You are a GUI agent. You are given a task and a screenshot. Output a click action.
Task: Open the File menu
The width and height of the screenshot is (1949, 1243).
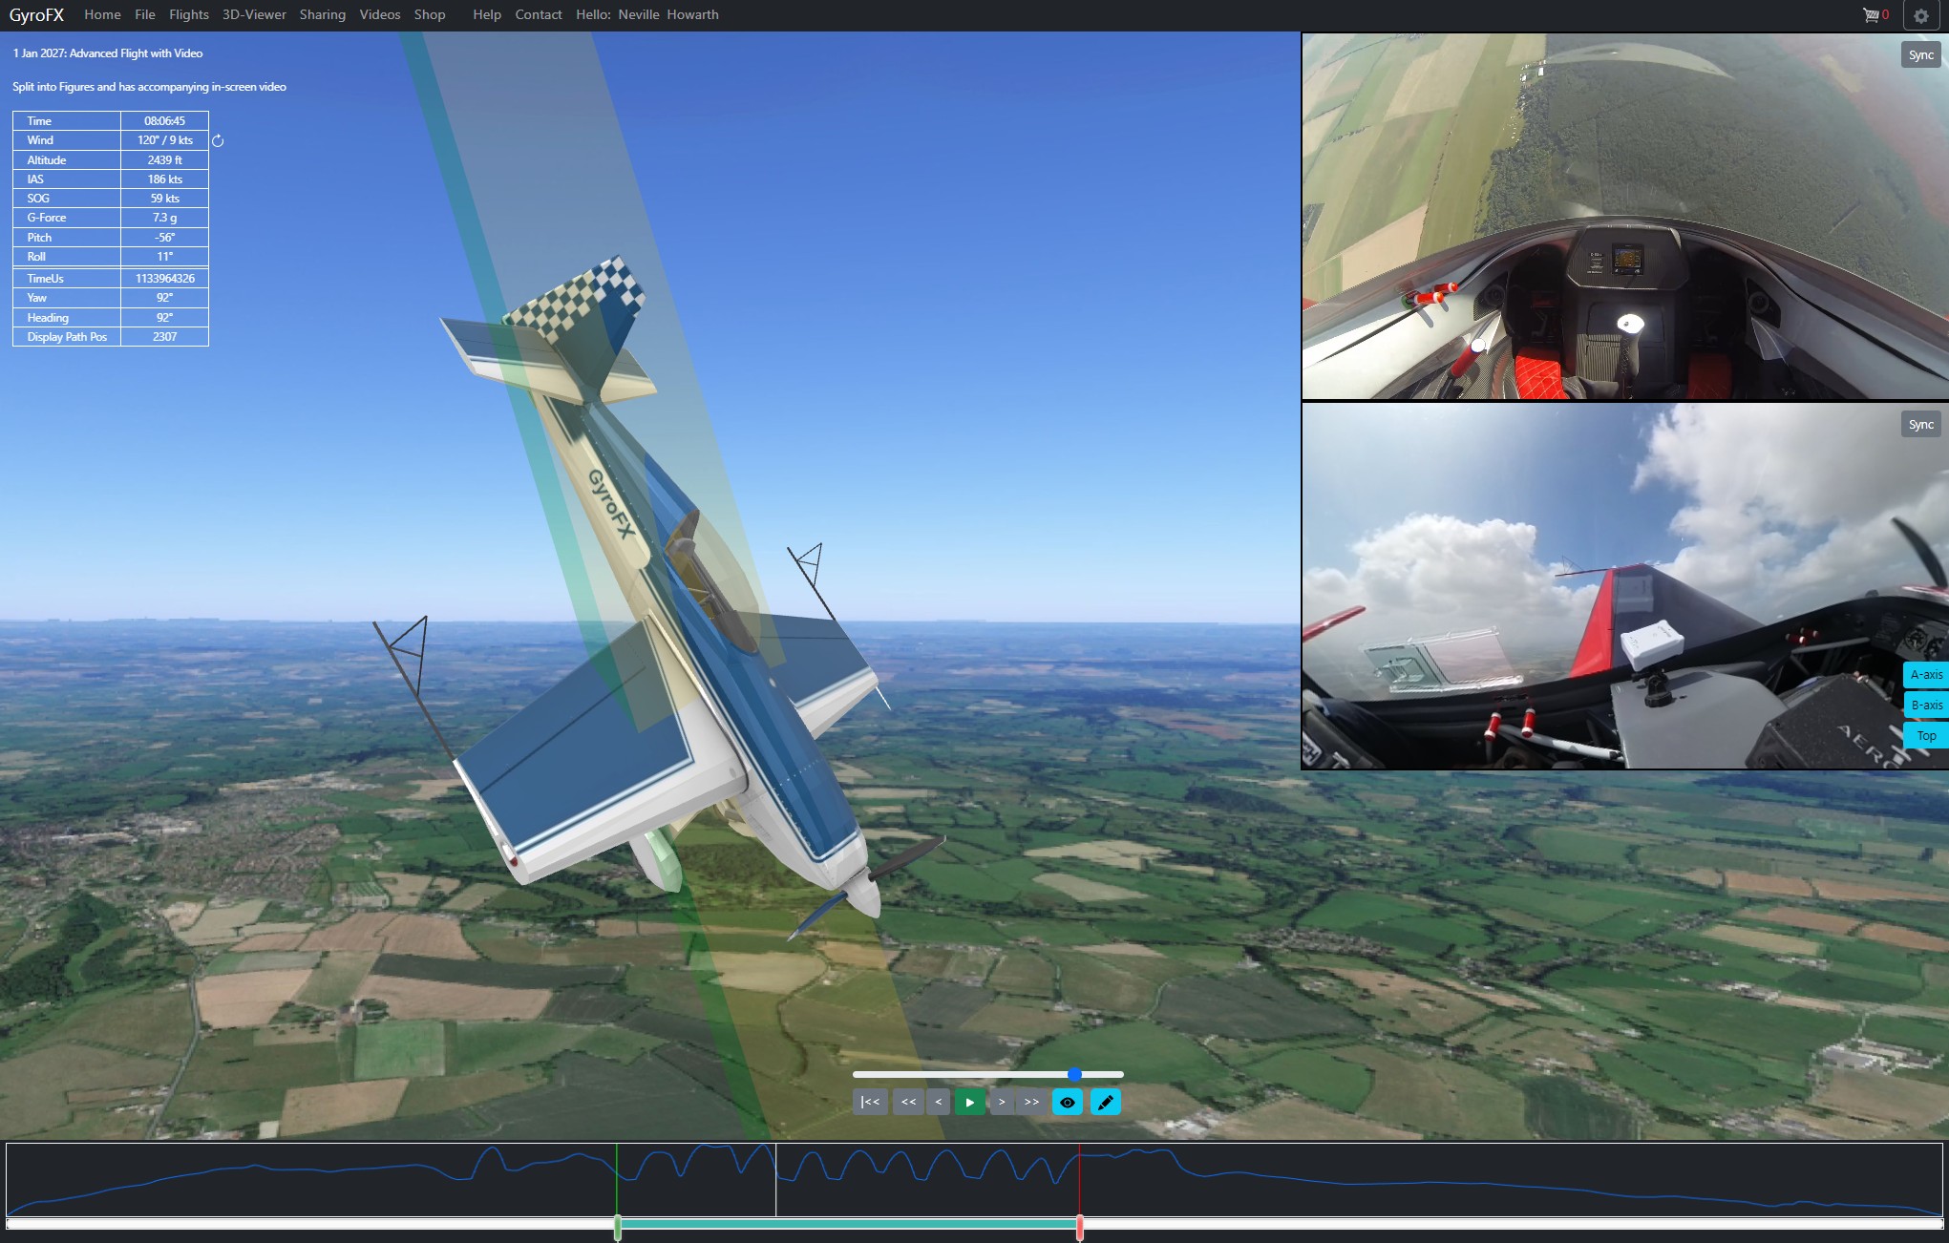pos(145,15)
